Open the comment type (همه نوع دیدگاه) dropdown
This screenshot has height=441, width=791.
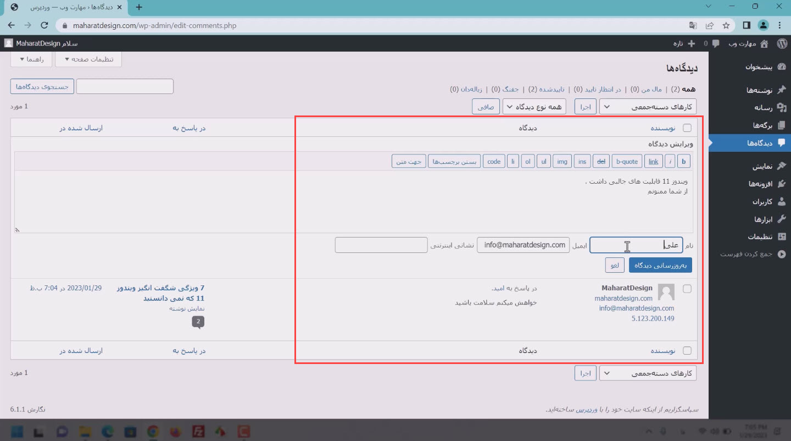pos(534,107)
